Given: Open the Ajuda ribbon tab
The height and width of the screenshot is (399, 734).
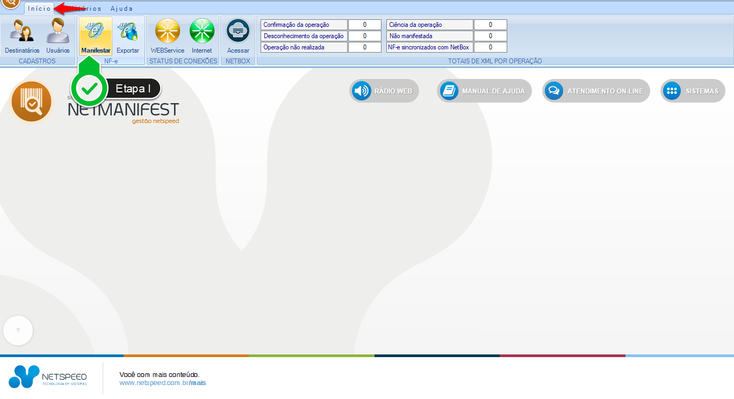Looking at the screenshot, I should pyautogui.click(x=121, y=9).
